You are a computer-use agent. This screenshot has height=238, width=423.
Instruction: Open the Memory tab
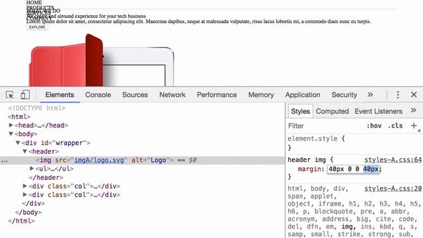click(261, 95)
